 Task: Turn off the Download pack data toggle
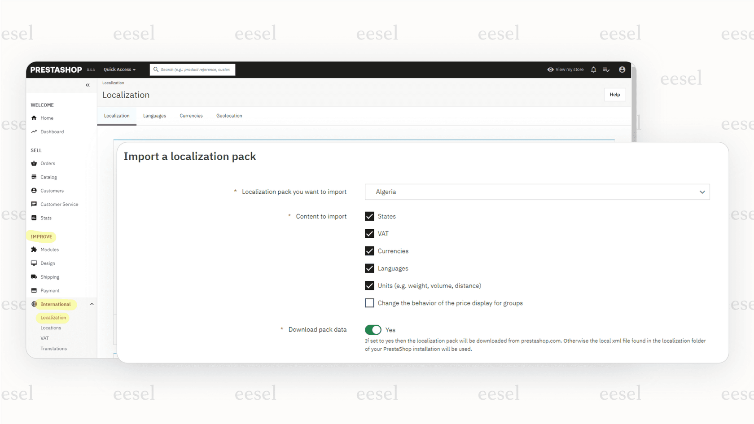tap(373, 329)
